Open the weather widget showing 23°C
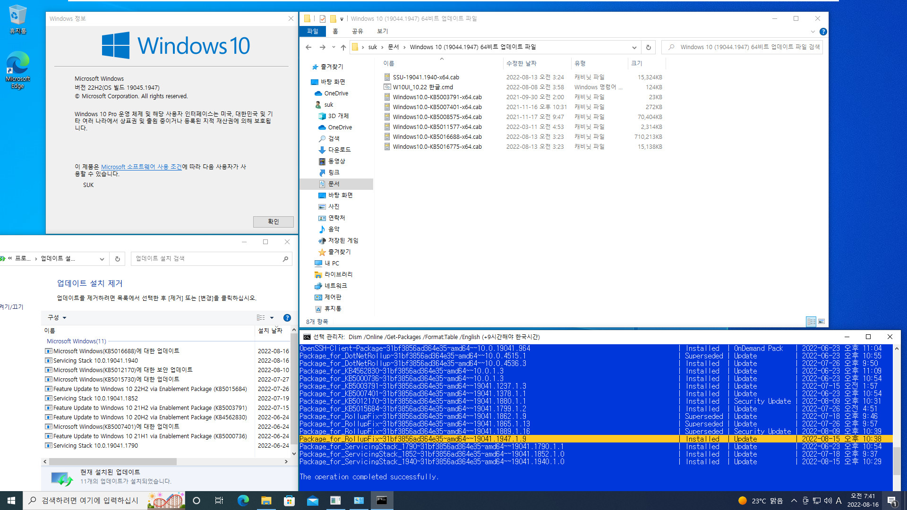Viewport: 907px width, 510px height. [760, 501]
